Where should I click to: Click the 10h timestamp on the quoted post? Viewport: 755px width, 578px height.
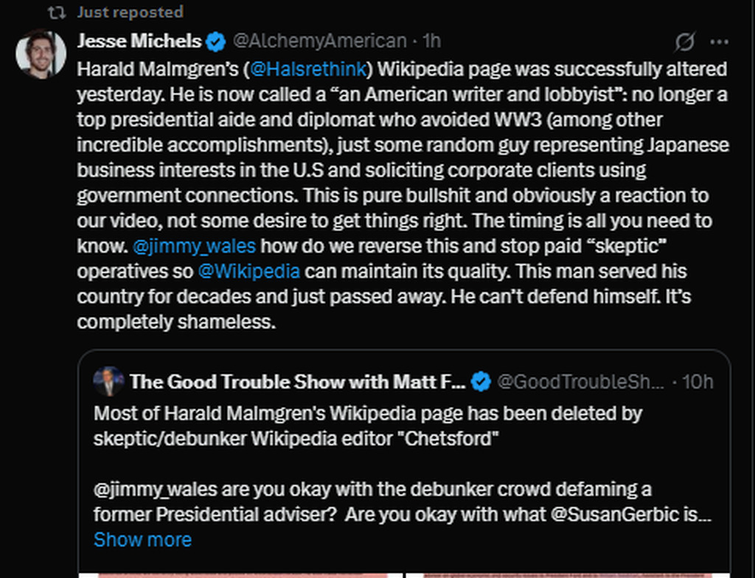[x=697, y=381]
